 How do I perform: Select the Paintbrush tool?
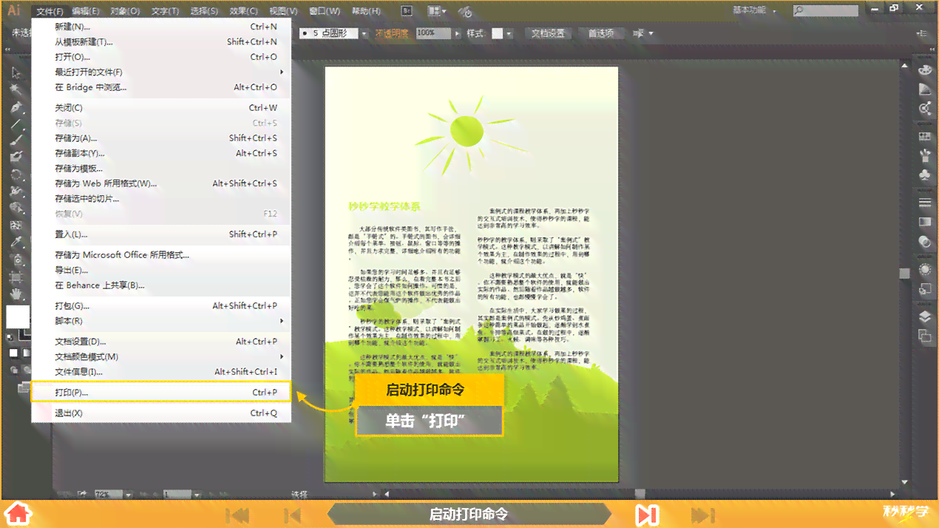coord(16,140)
